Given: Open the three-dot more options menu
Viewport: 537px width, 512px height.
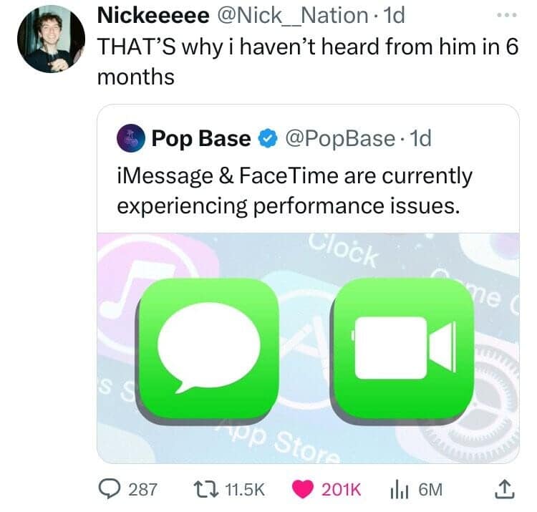Looking at the screenshot, I should point(505,16).
